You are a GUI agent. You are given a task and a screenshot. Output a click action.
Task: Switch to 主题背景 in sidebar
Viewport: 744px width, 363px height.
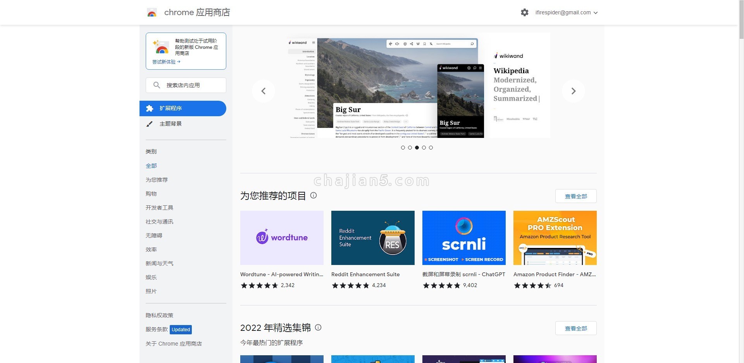(x=170, y=124)
